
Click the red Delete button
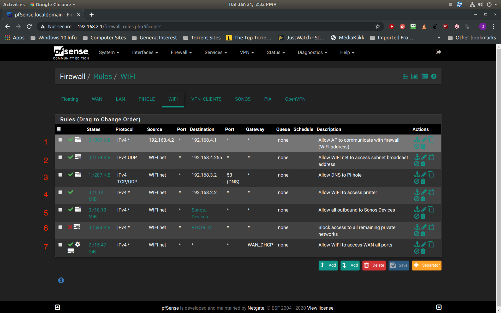[x=374, y=265]
